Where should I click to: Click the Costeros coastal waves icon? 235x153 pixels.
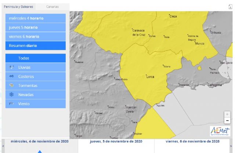[11, 76]
